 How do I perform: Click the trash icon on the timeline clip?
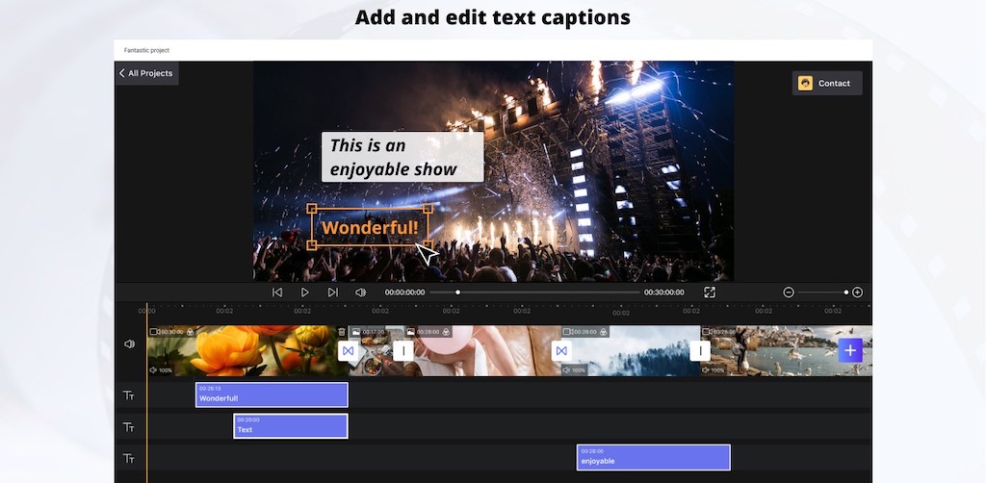pos(342,332)
